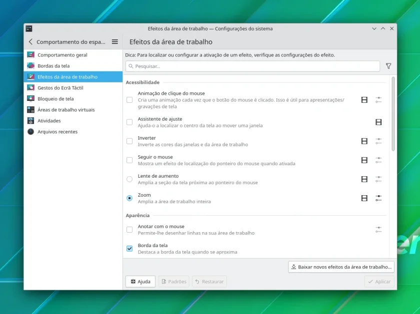The image size is (420, 314).
Task: Enable Assistente de ajuste checkbox
Action: [x=129, y=122]
